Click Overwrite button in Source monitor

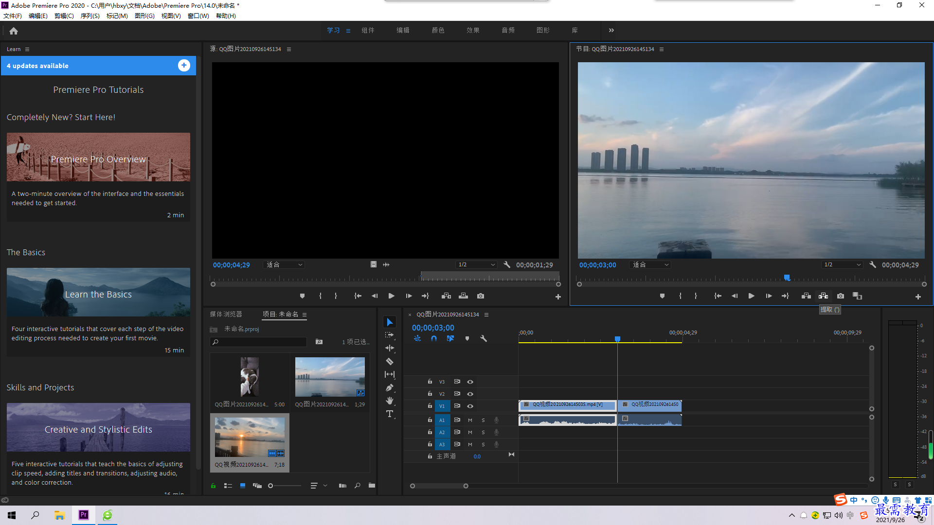pos(464,296)
